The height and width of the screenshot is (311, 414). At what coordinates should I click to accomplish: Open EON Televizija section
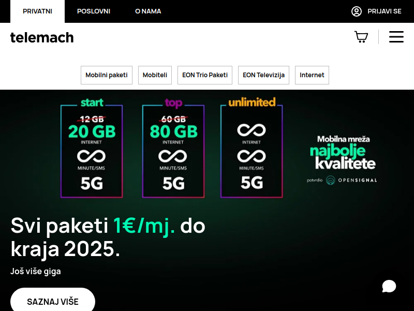pos(263,75)
